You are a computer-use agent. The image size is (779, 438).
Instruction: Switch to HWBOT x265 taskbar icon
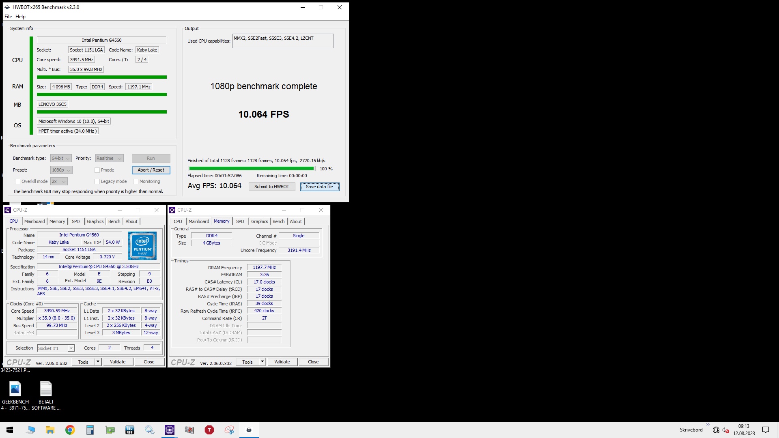(x=249, y=430)
